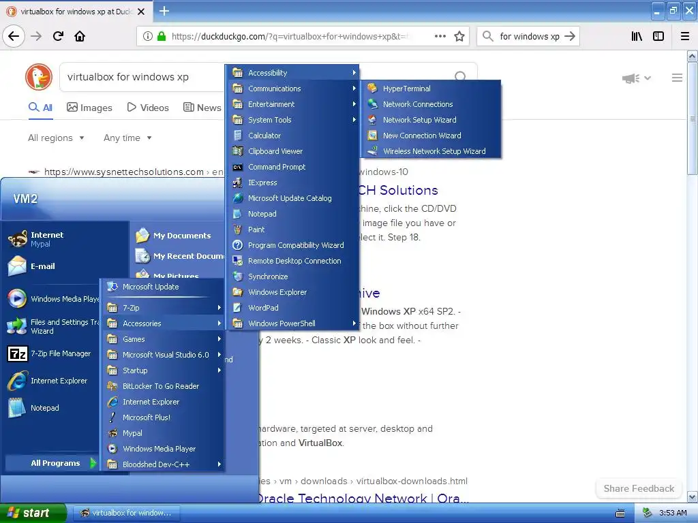Select the All search results tab
The width and height of the screenshot is (698, 523).
point(40,108)
